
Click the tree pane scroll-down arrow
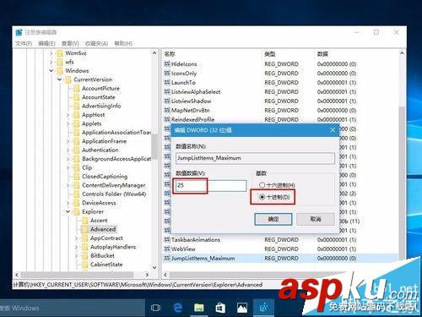(154, 267)
